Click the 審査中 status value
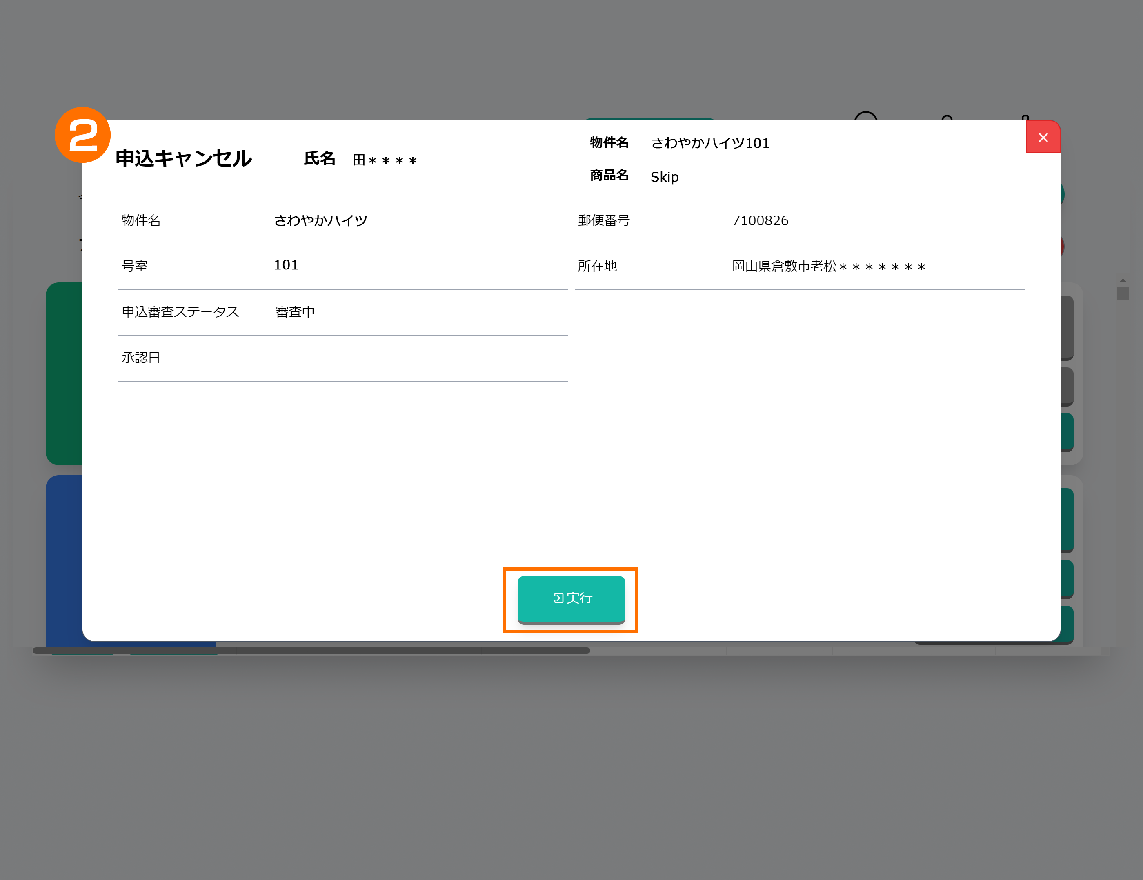 click(295, 312)
